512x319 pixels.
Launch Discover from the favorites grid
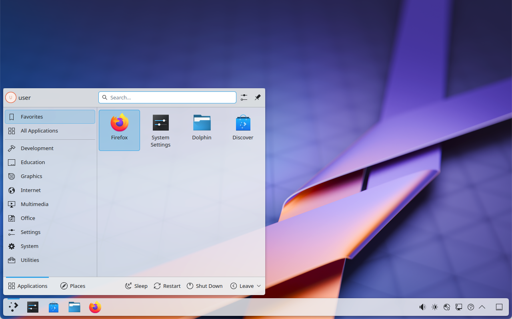243,127
